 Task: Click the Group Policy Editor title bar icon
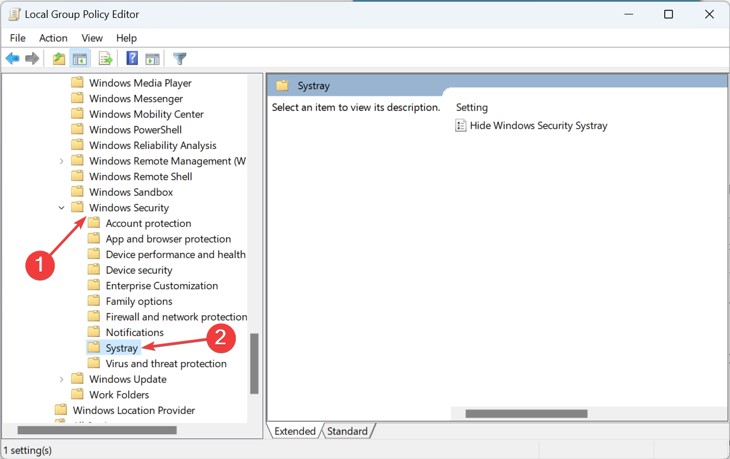pos(14,14)
